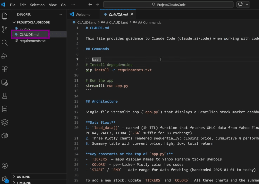Go back with the left arrow

coord(90,5)
